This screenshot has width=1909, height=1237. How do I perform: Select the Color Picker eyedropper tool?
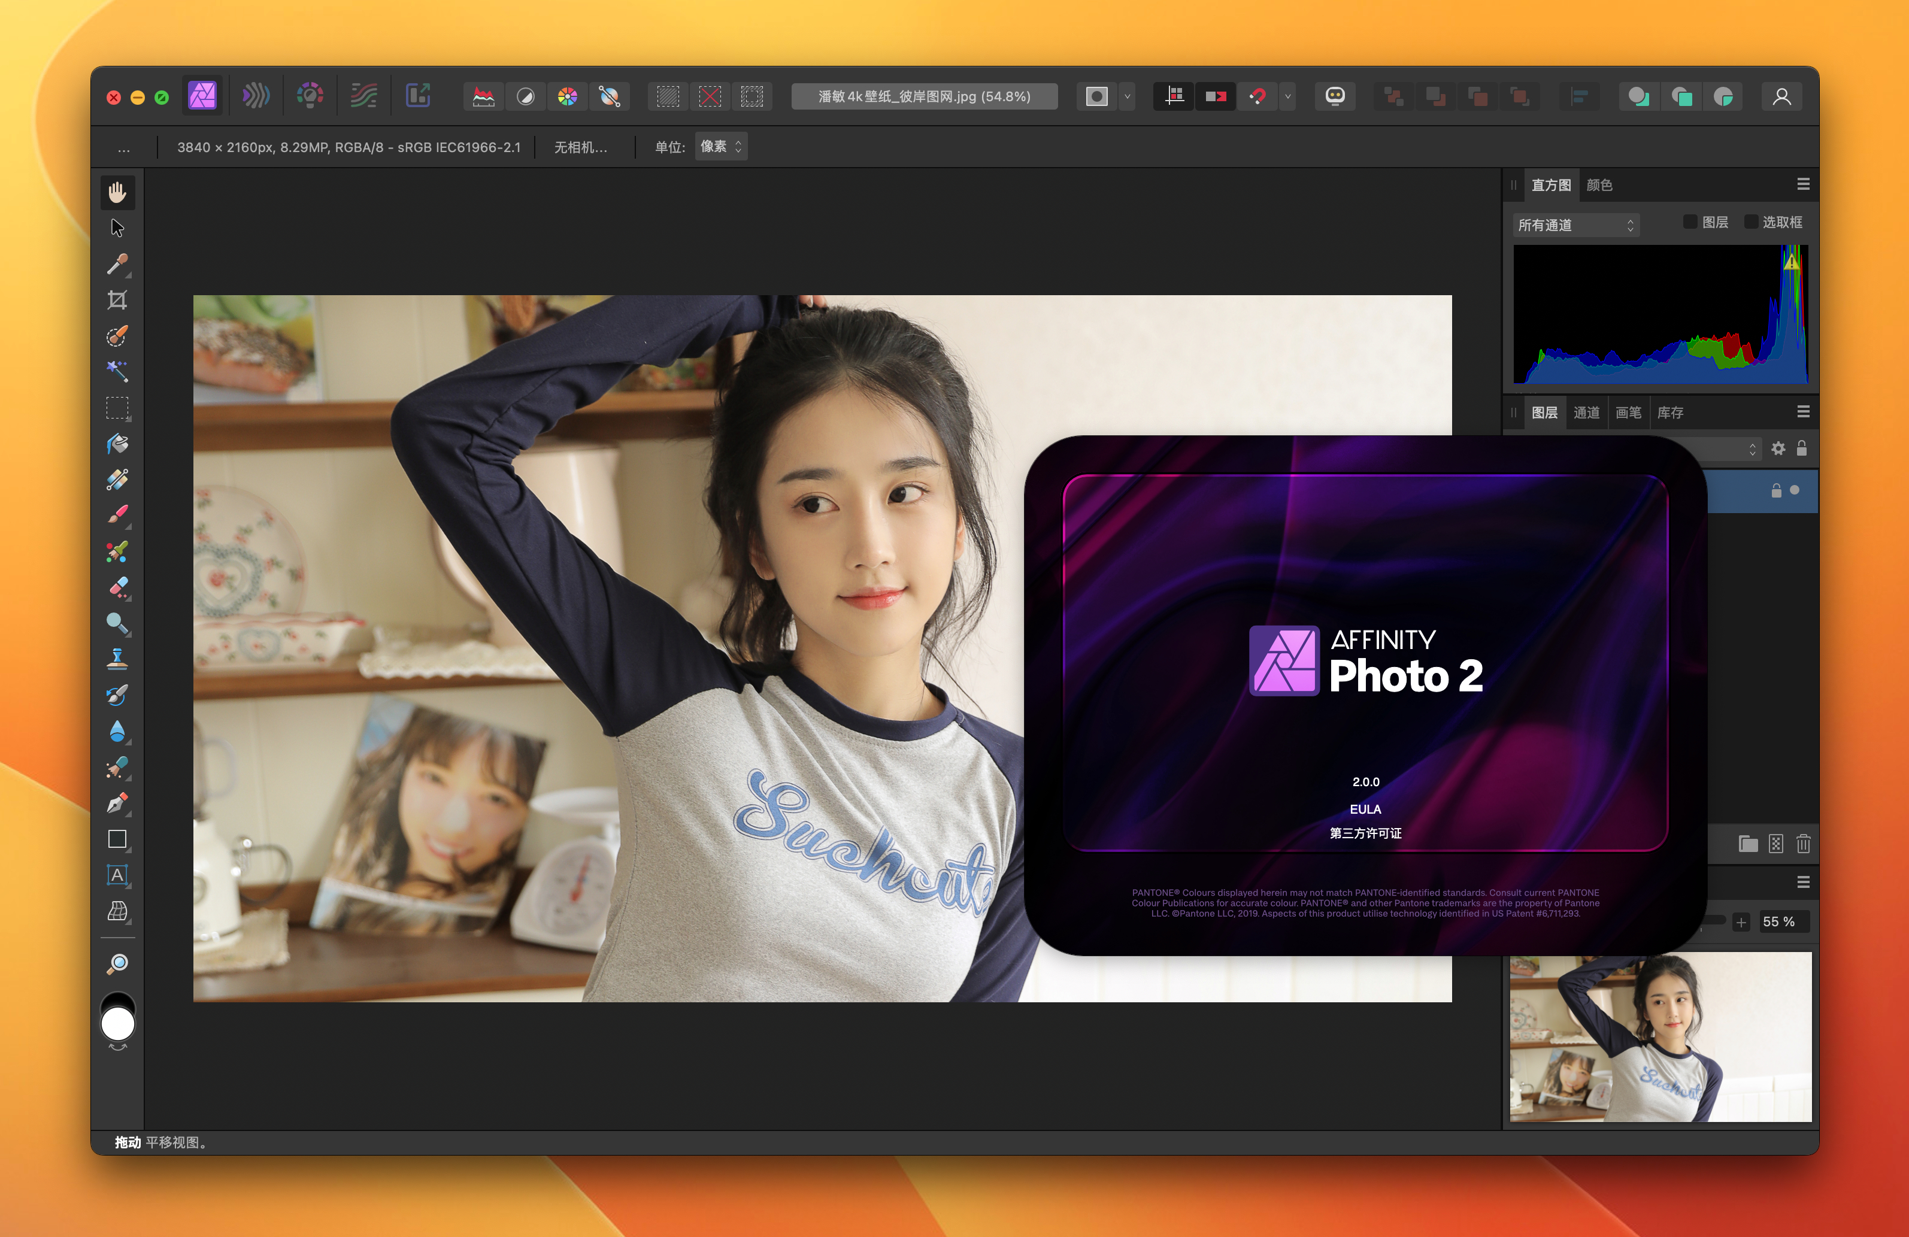coord(117,264)
